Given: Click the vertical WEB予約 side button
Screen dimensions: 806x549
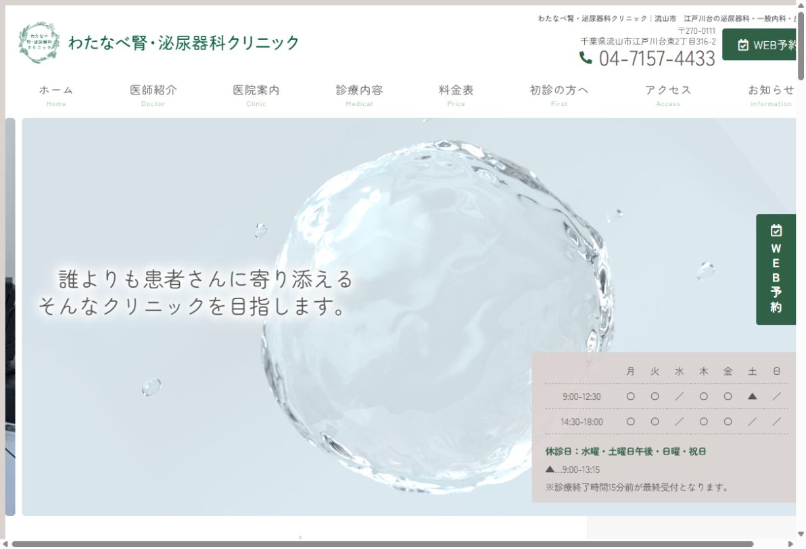Looking at the screenshot, I should 776,269.
